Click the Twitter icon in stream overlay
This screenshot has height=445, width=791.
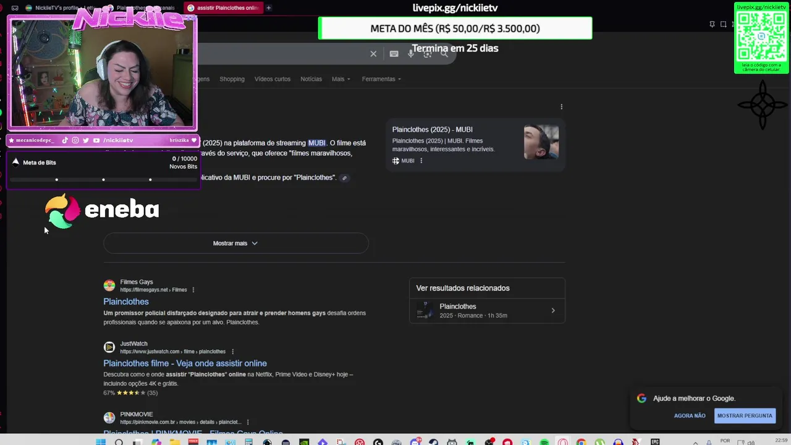tap(86, 140)
